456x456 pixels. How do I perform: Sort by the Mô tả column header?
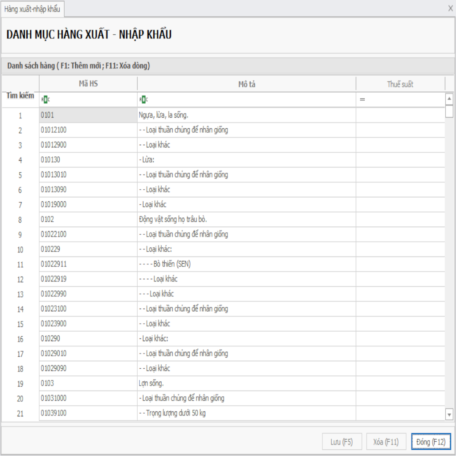(x=246, y=84)
